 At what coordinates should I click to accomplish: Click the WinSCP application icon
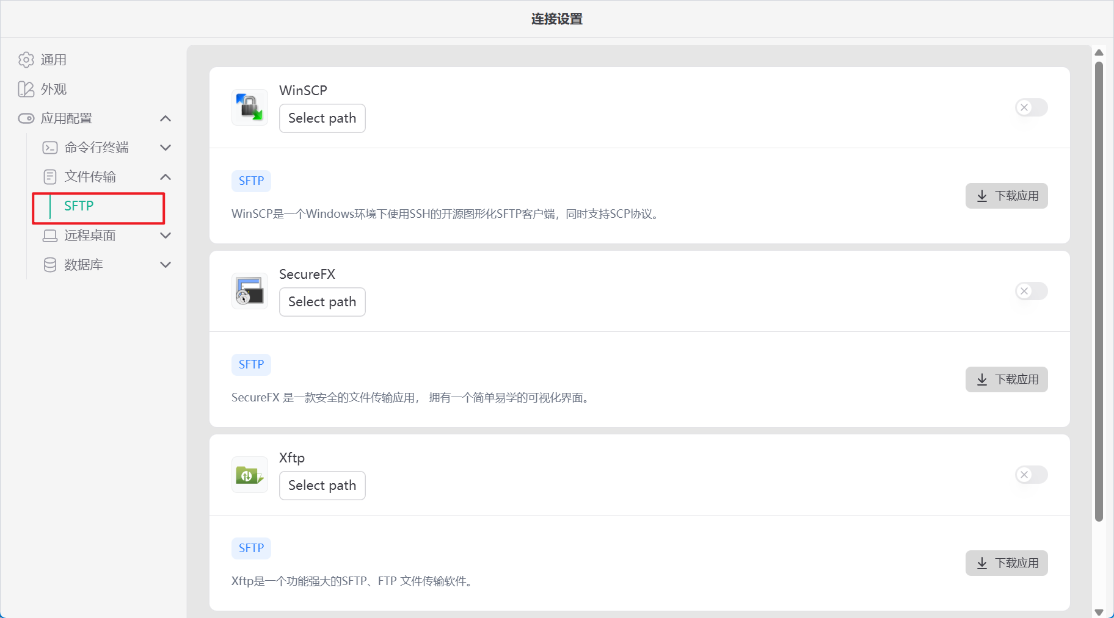pyautogui.click(x=249, y=107)
